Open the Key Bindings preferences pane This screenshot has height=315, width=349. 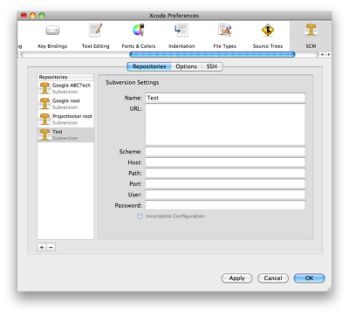point(52,37)
